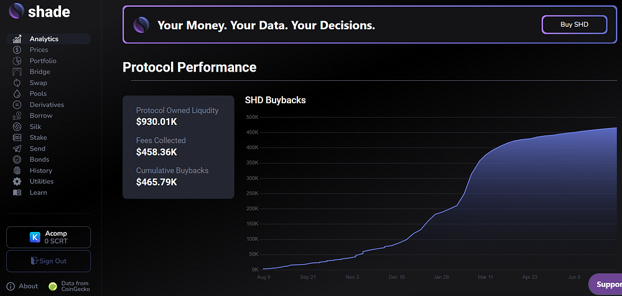The width and height of the screenshot is (622, 296).
Task: Click the Sign Out door icon
Action: pos(34,261)
